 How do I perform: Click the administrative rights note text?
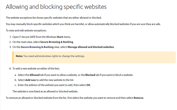(54, 56)
